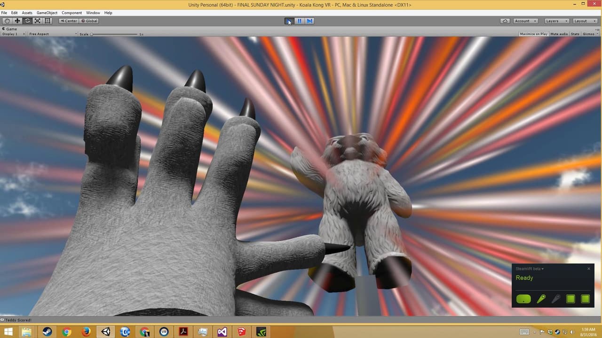Screen dimensions: 602x338
Task: Advance one frame with Step button
Action: [309, 21]
